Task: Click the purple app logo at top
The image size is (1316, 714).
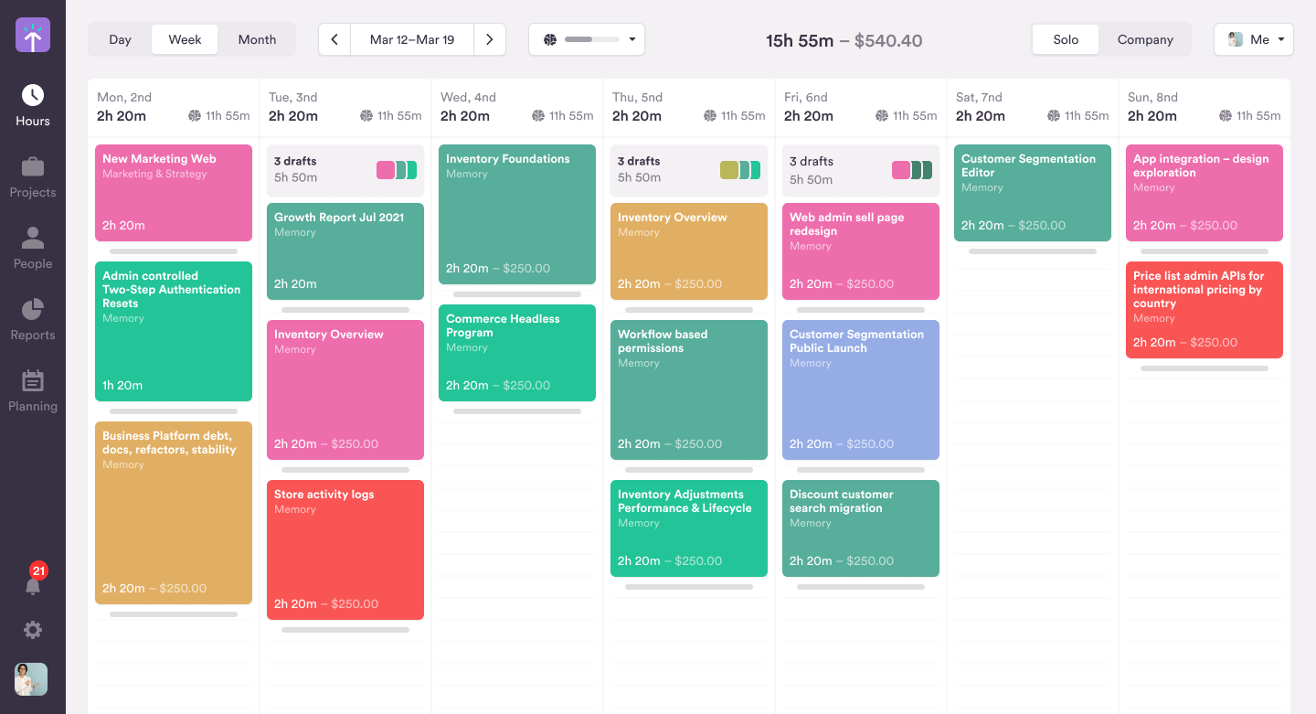Action: tap(33, 34)
